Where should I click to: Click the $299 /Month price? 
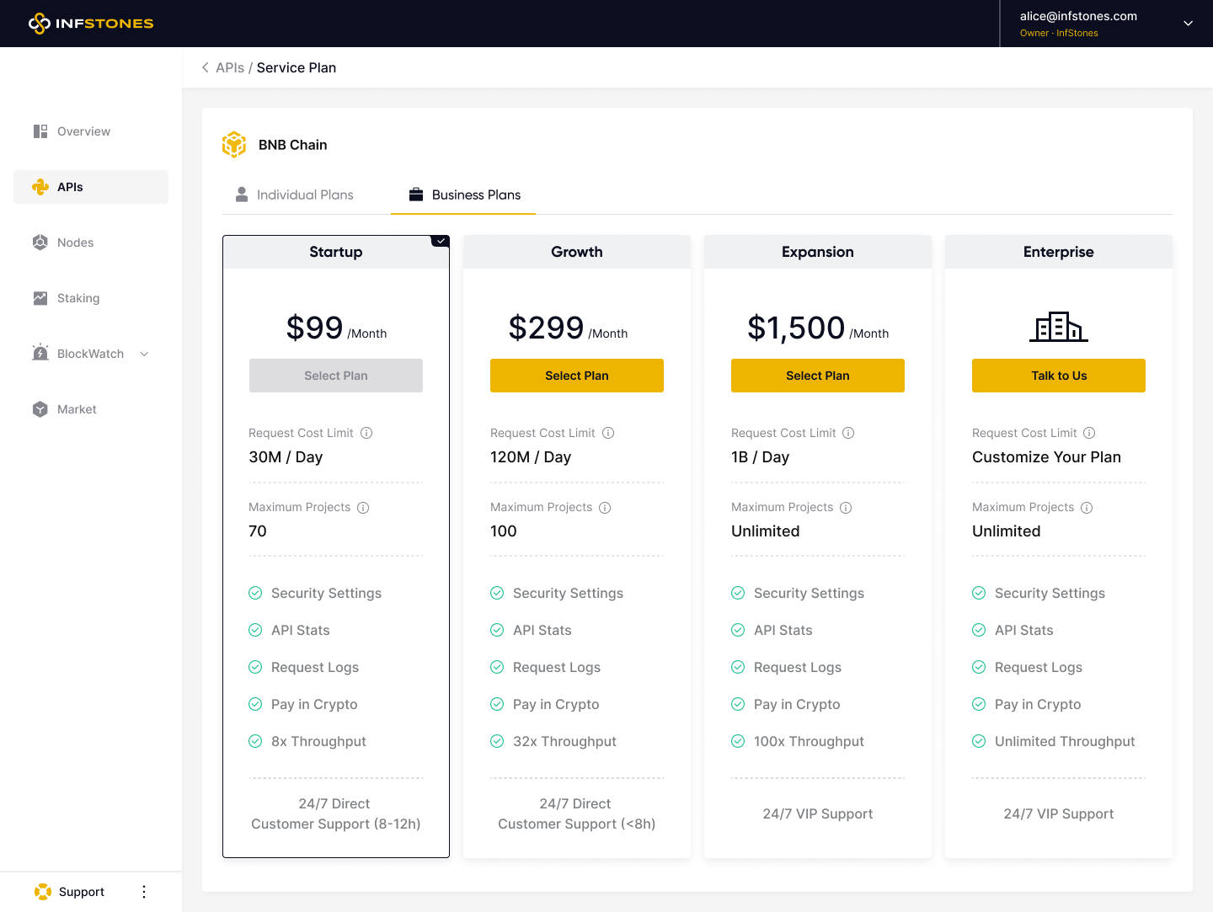pos(569,328)
